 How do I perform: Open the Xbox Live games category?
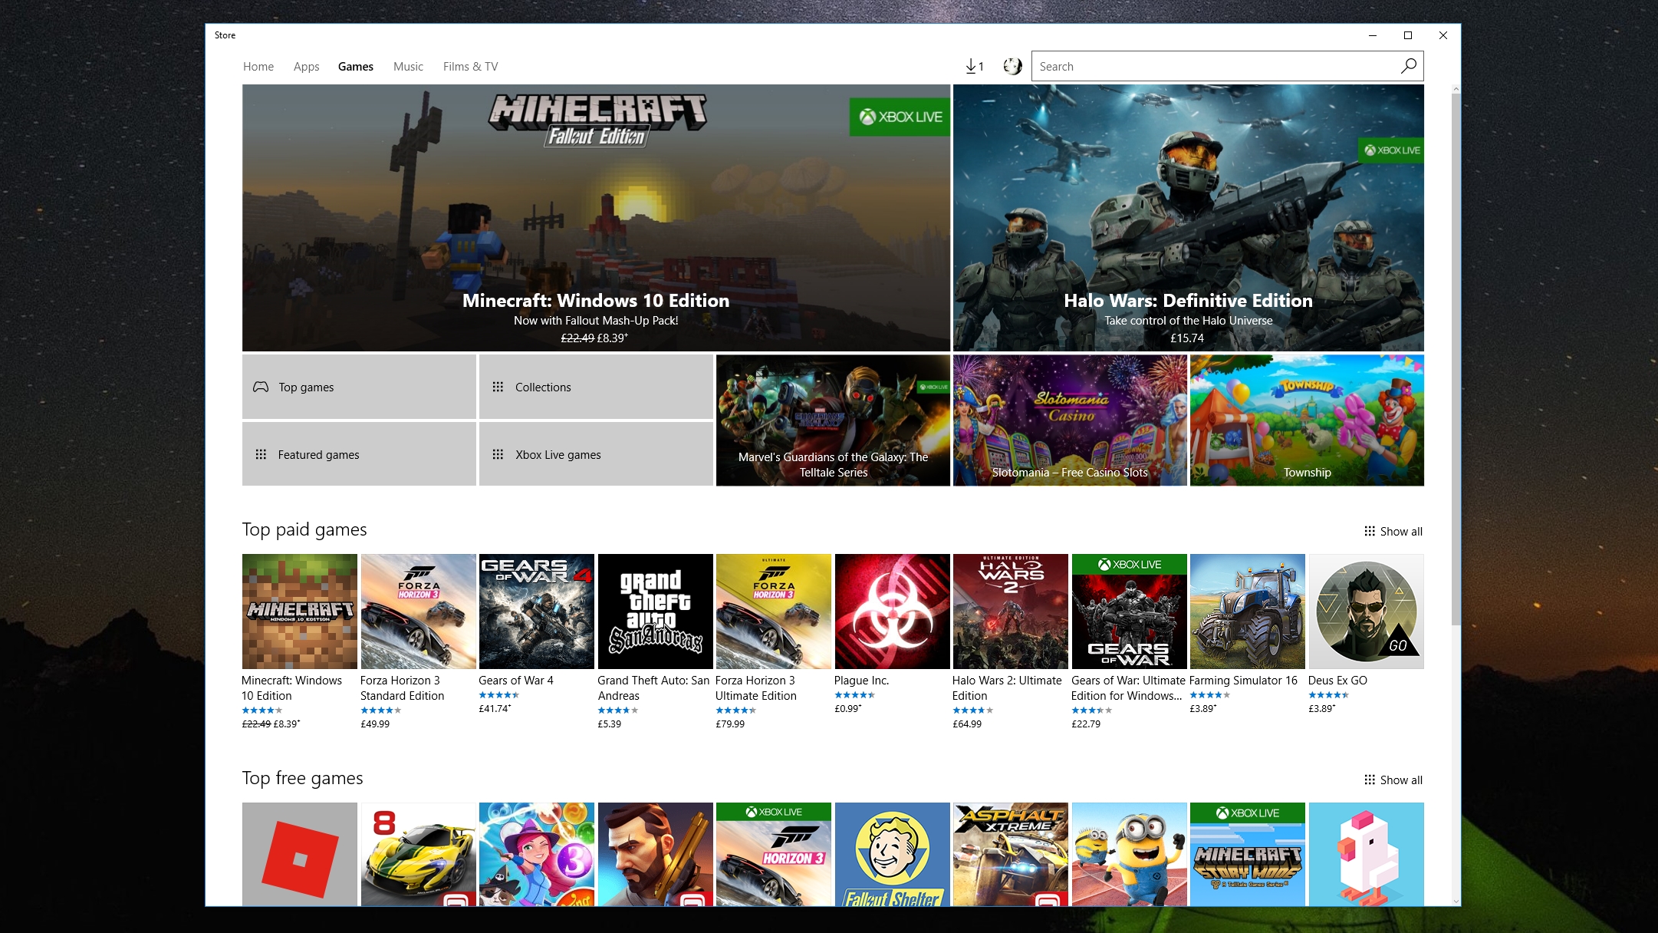pyautogui.click(x=596, y=454)
